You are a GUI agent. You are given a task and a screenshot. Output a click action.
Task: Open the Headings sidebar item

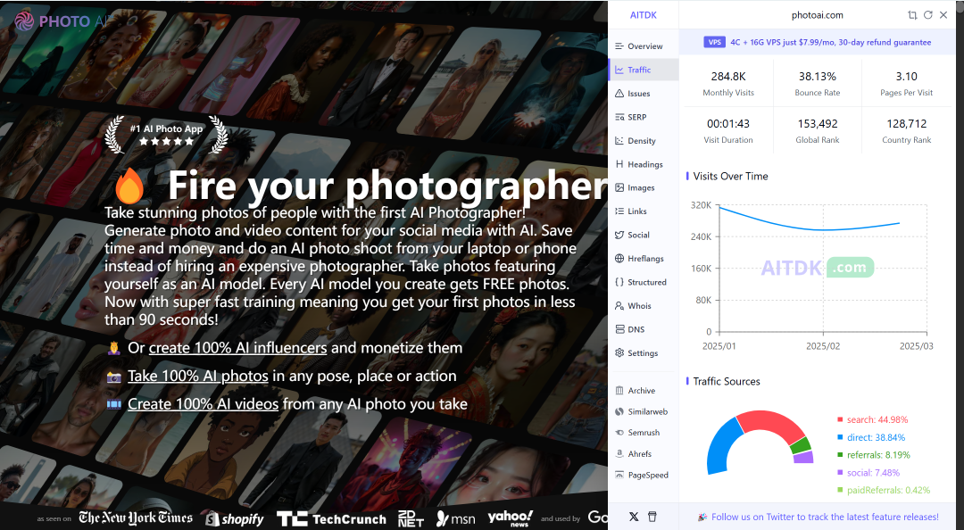[644, 164]
